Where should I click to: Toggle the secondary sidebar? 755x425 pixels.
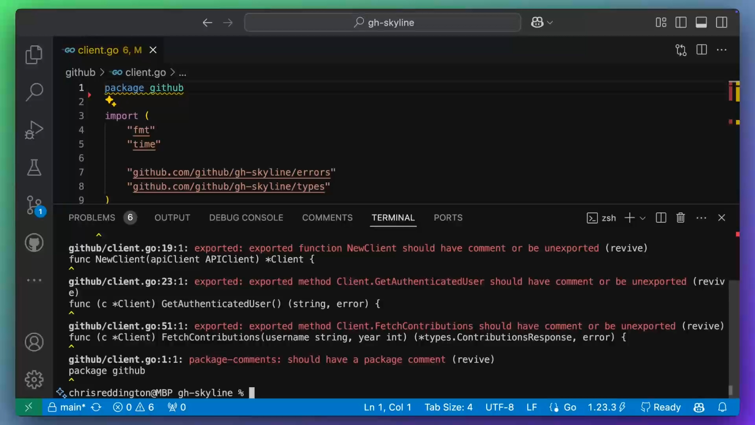[x=722, y=22]
